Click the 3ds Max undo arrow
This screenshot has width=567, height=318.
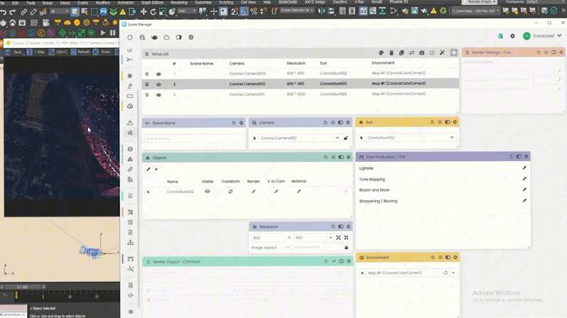(x=4, y=12)
